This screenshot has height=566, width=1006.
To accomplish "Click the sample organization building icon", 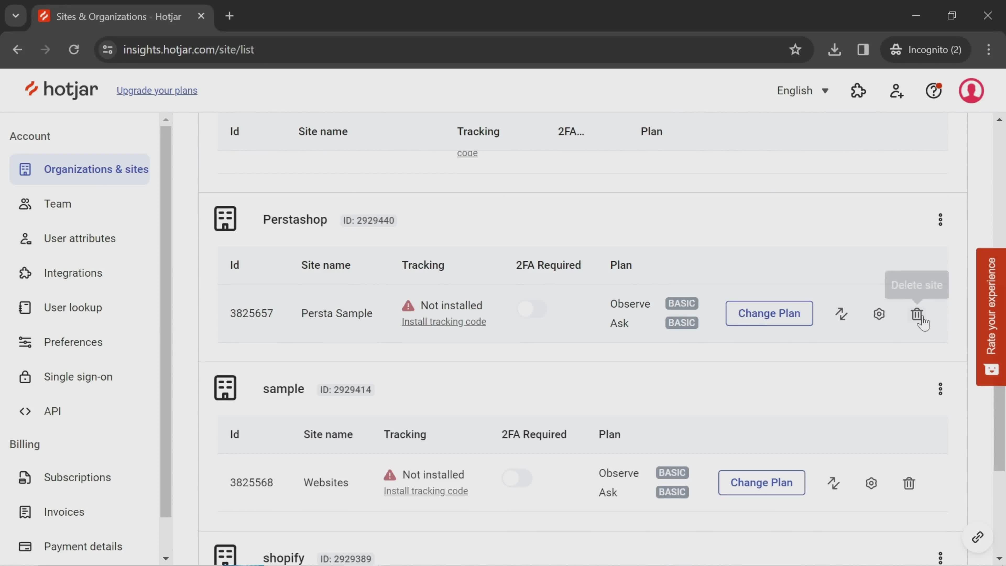I will 225,388.
